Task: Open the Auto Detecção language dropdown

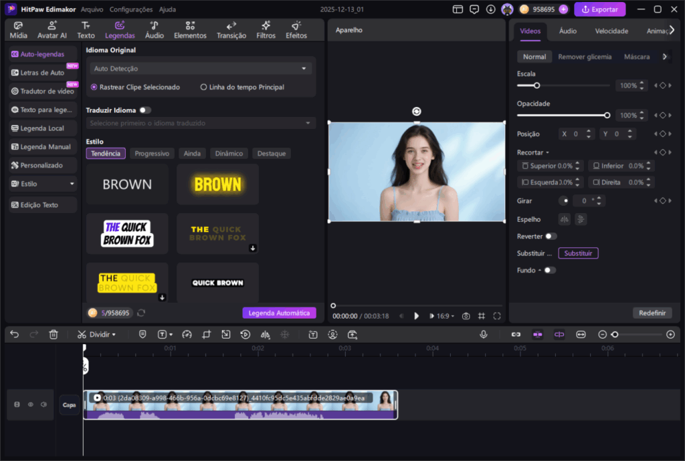Action: pos(201,68)
